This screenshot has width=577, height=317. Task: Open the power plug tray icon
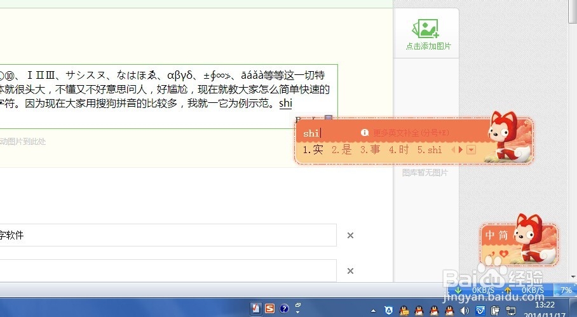(495, 311)
